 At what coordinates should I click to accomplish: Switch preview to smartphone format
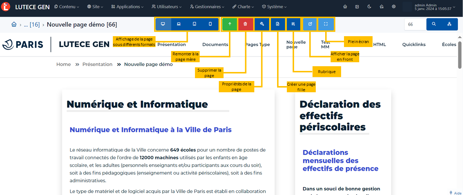pyautogui.click(x=211, y=24)
